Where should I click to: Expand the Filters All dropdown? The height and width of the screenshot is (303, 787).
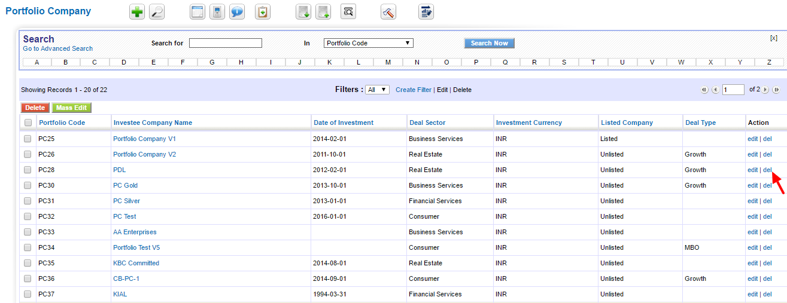pyautogui.click(x=377, y=90)
